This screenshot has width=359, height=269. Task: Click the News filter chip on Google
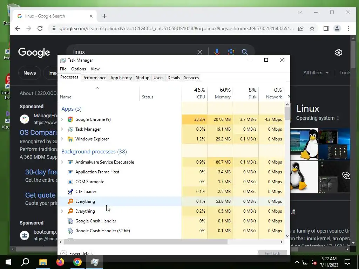(x=29, y=73)
